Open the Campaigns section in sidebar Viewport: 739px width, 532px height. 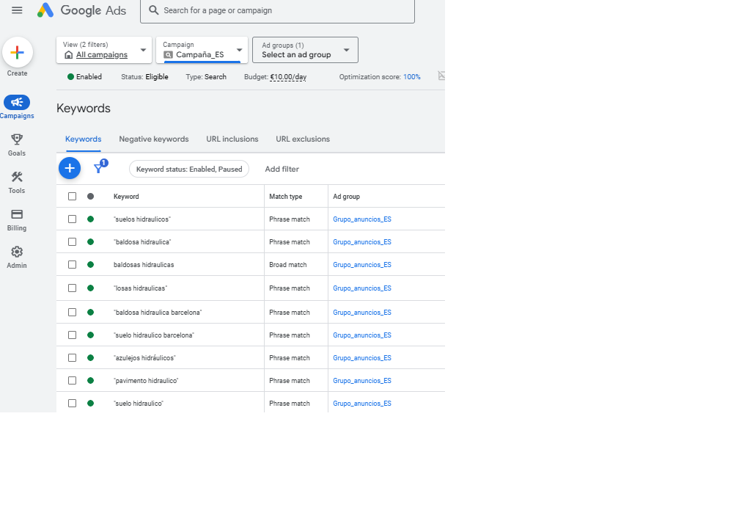[x=17, y=103]
